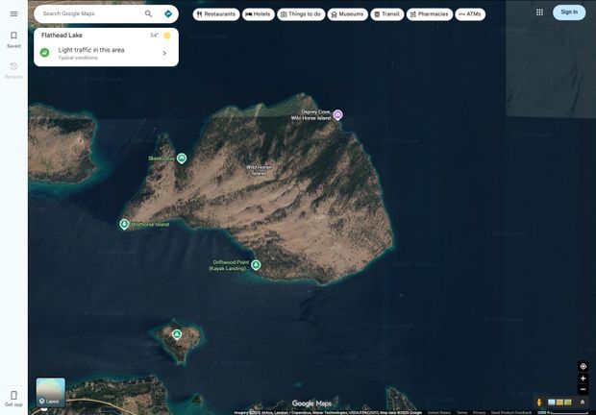The image size is (596, 415).
Task: Expand imagery strip with double chevron
Action: tap(583, 403)
